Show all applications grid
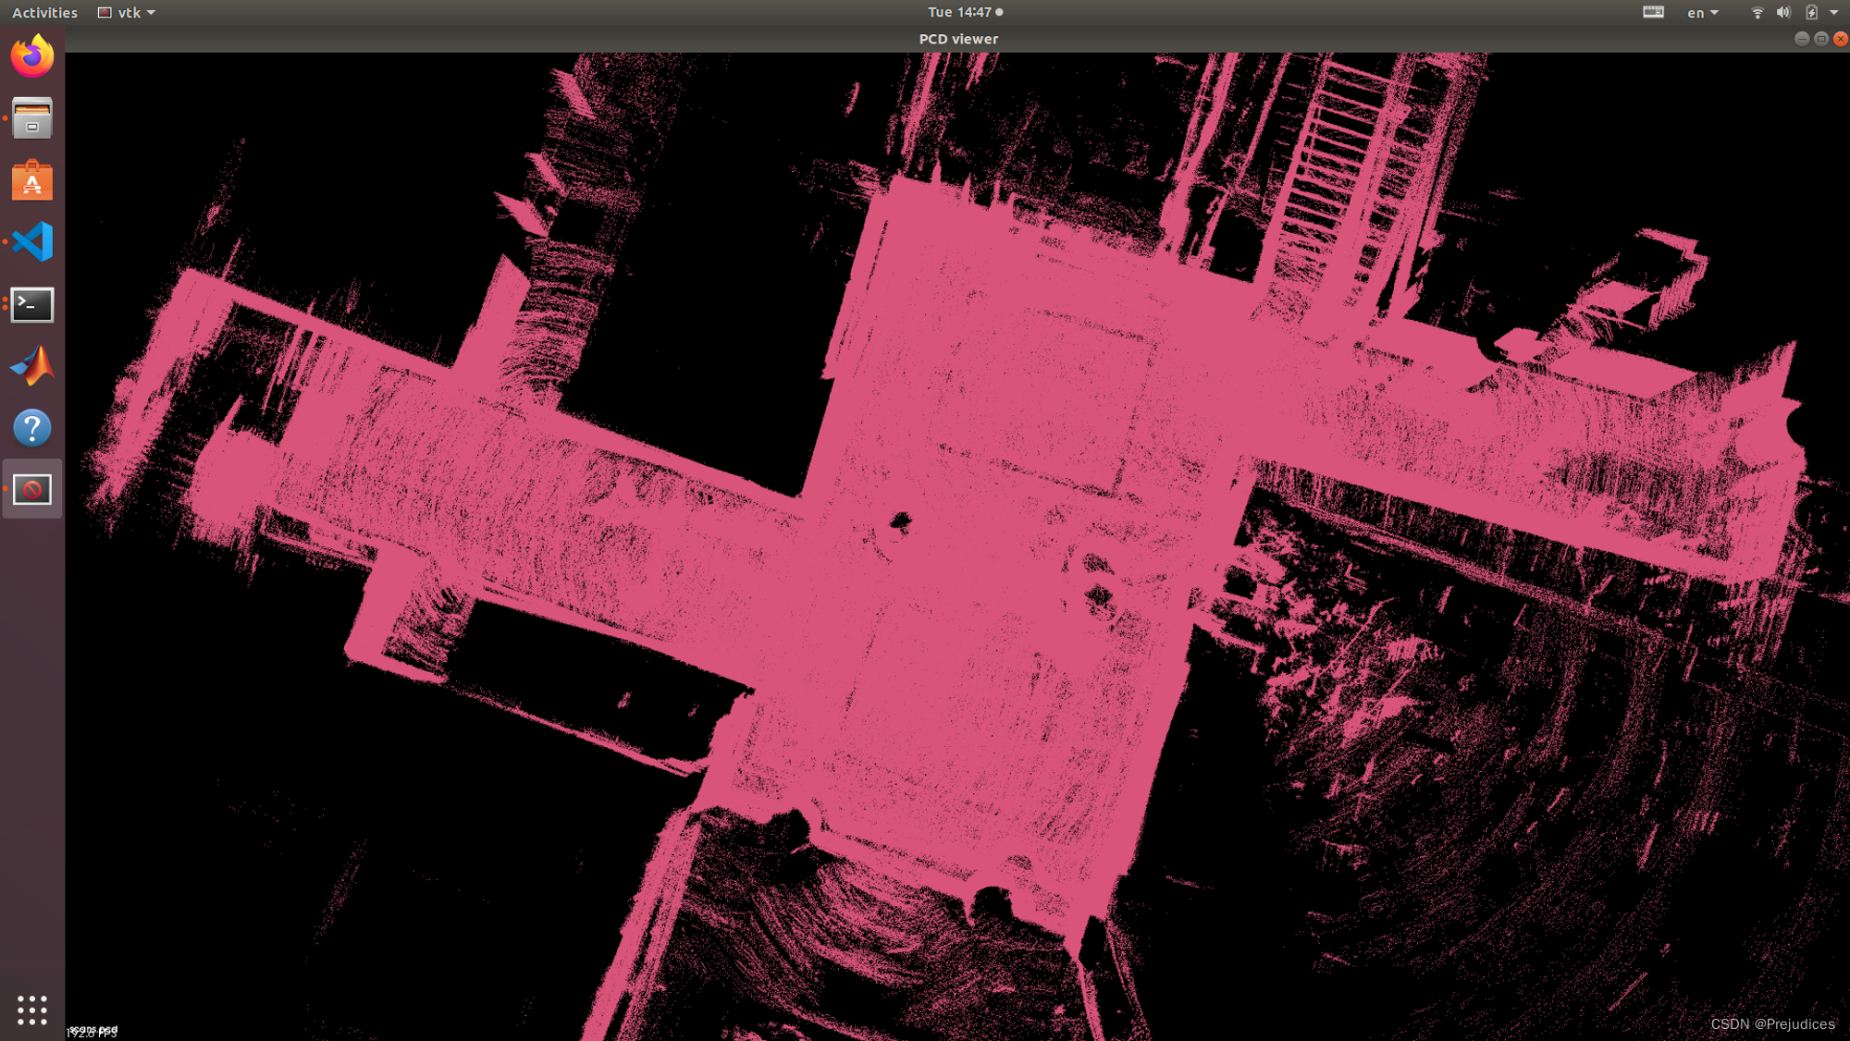The image size is (1850, 1041). 32,1010
